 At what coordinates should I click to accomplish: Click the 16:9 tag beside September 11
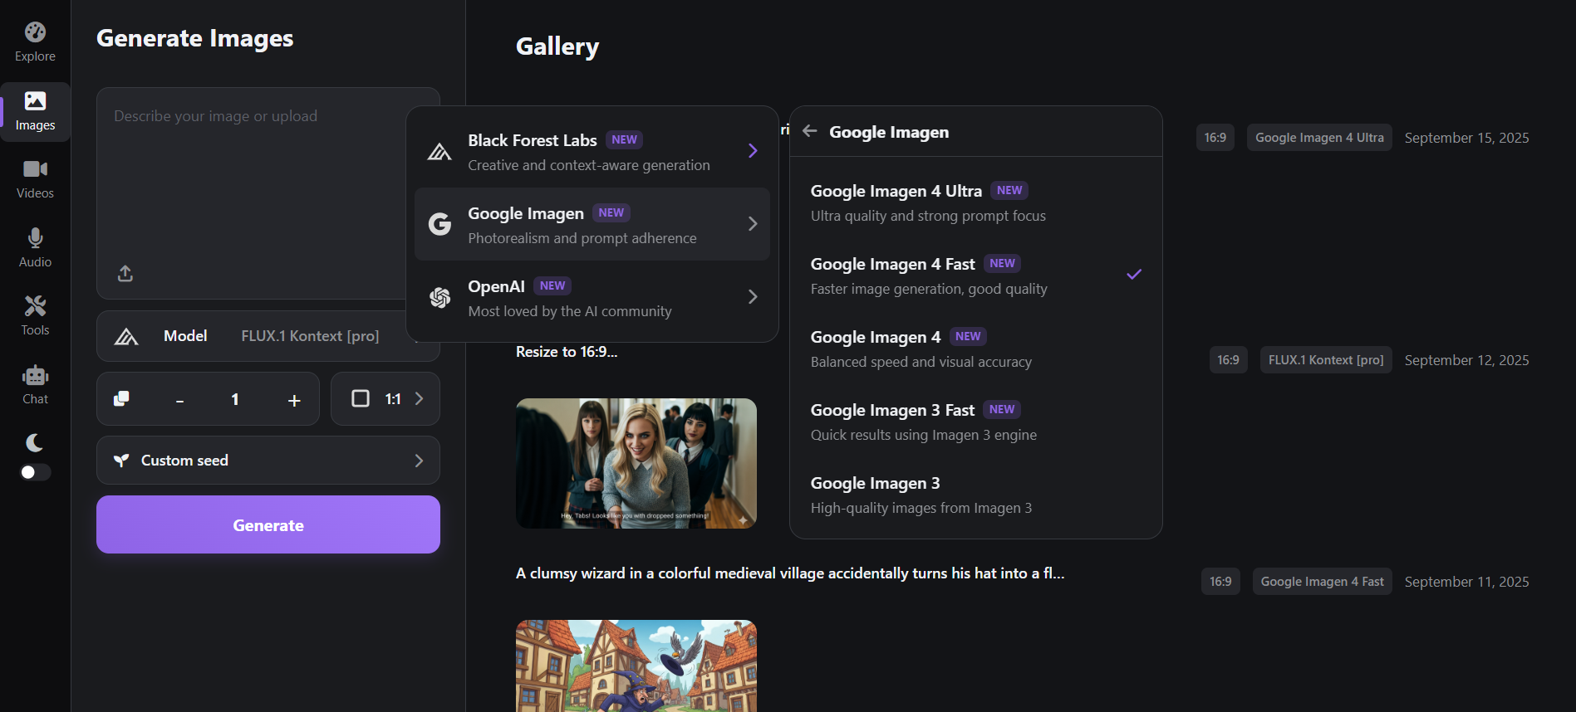1220,582
